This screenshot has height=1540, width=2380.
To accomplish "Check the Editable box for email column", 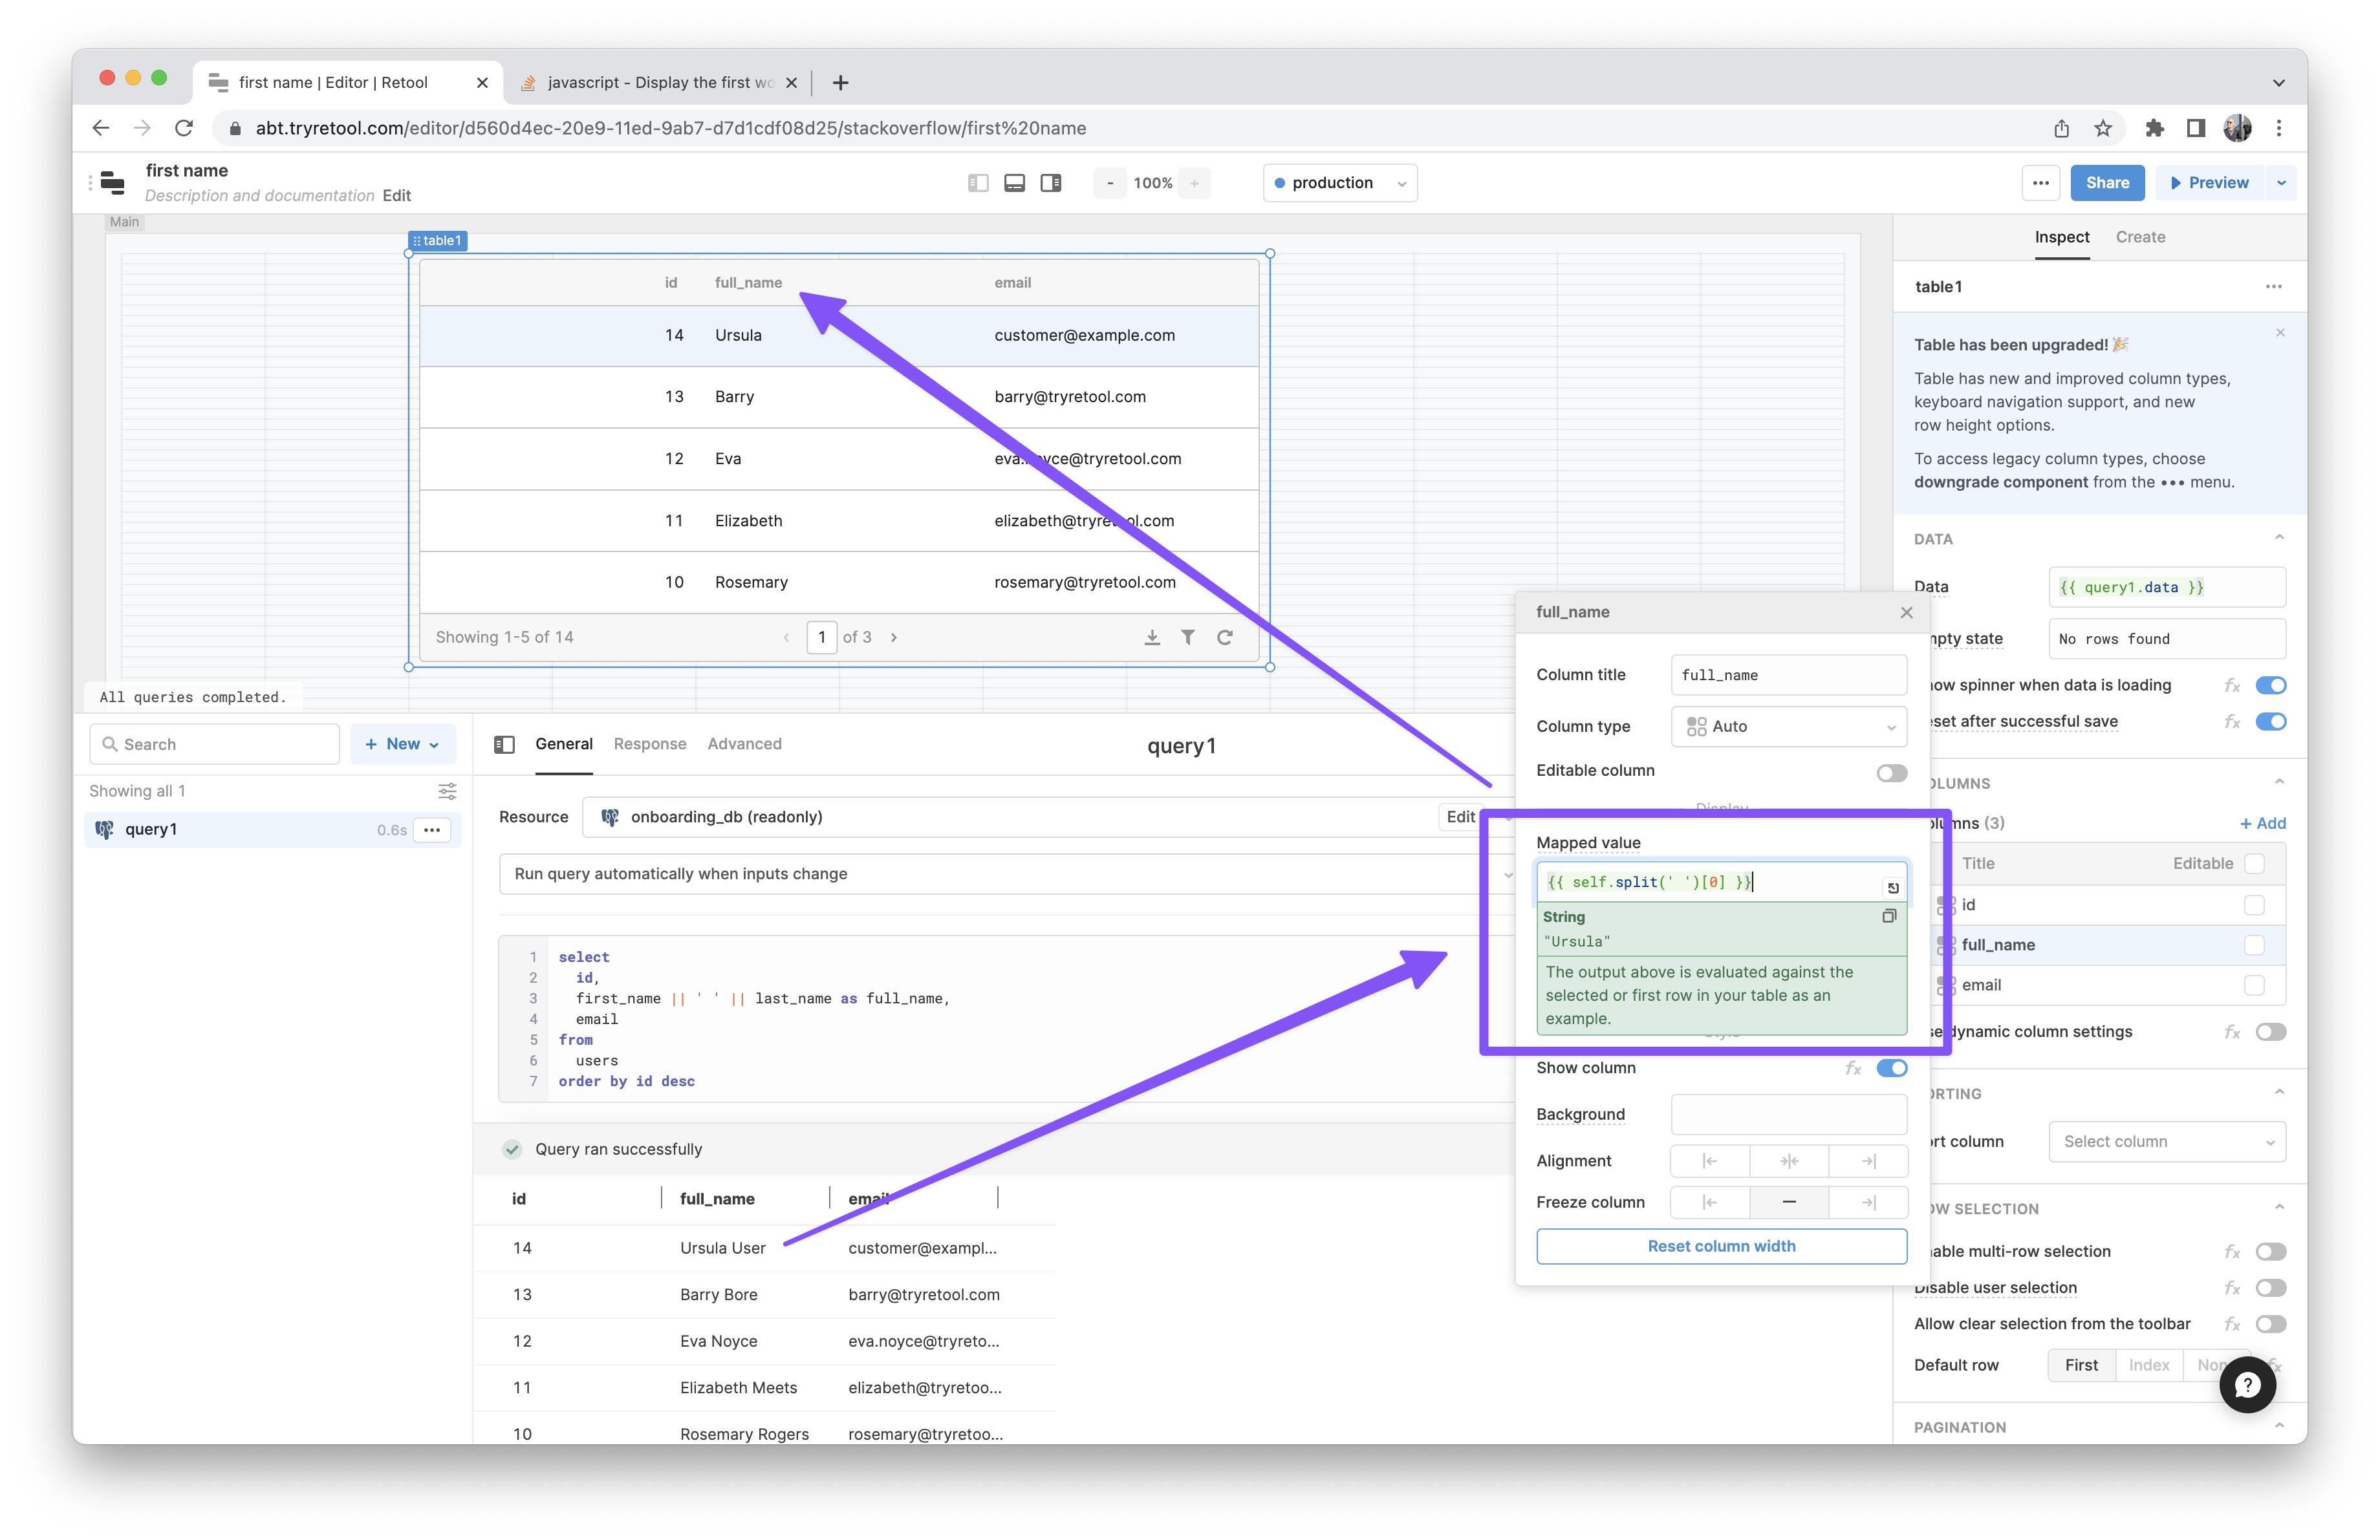I will coord(2254,985).
